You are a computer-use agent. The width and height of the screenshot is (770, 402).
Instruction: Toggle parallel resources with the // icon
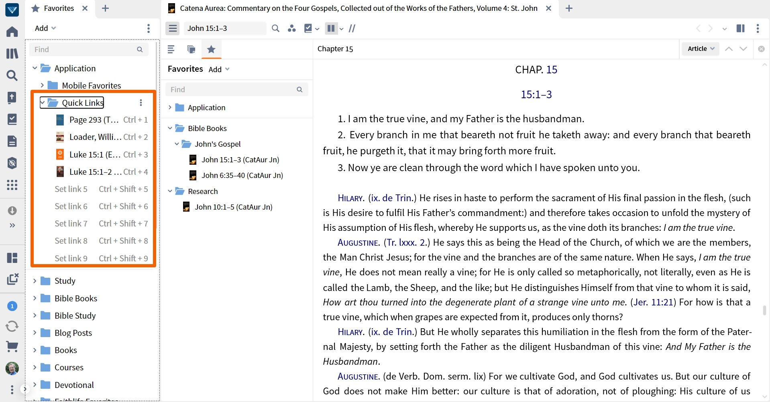(352, 28)
